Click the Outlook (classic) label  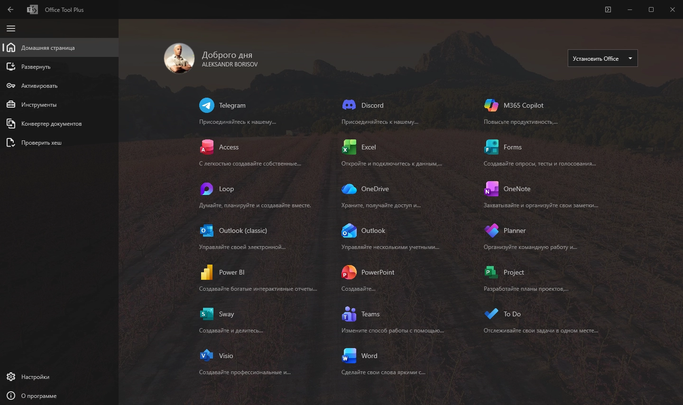pyautogui.click(x=243, y=230)
